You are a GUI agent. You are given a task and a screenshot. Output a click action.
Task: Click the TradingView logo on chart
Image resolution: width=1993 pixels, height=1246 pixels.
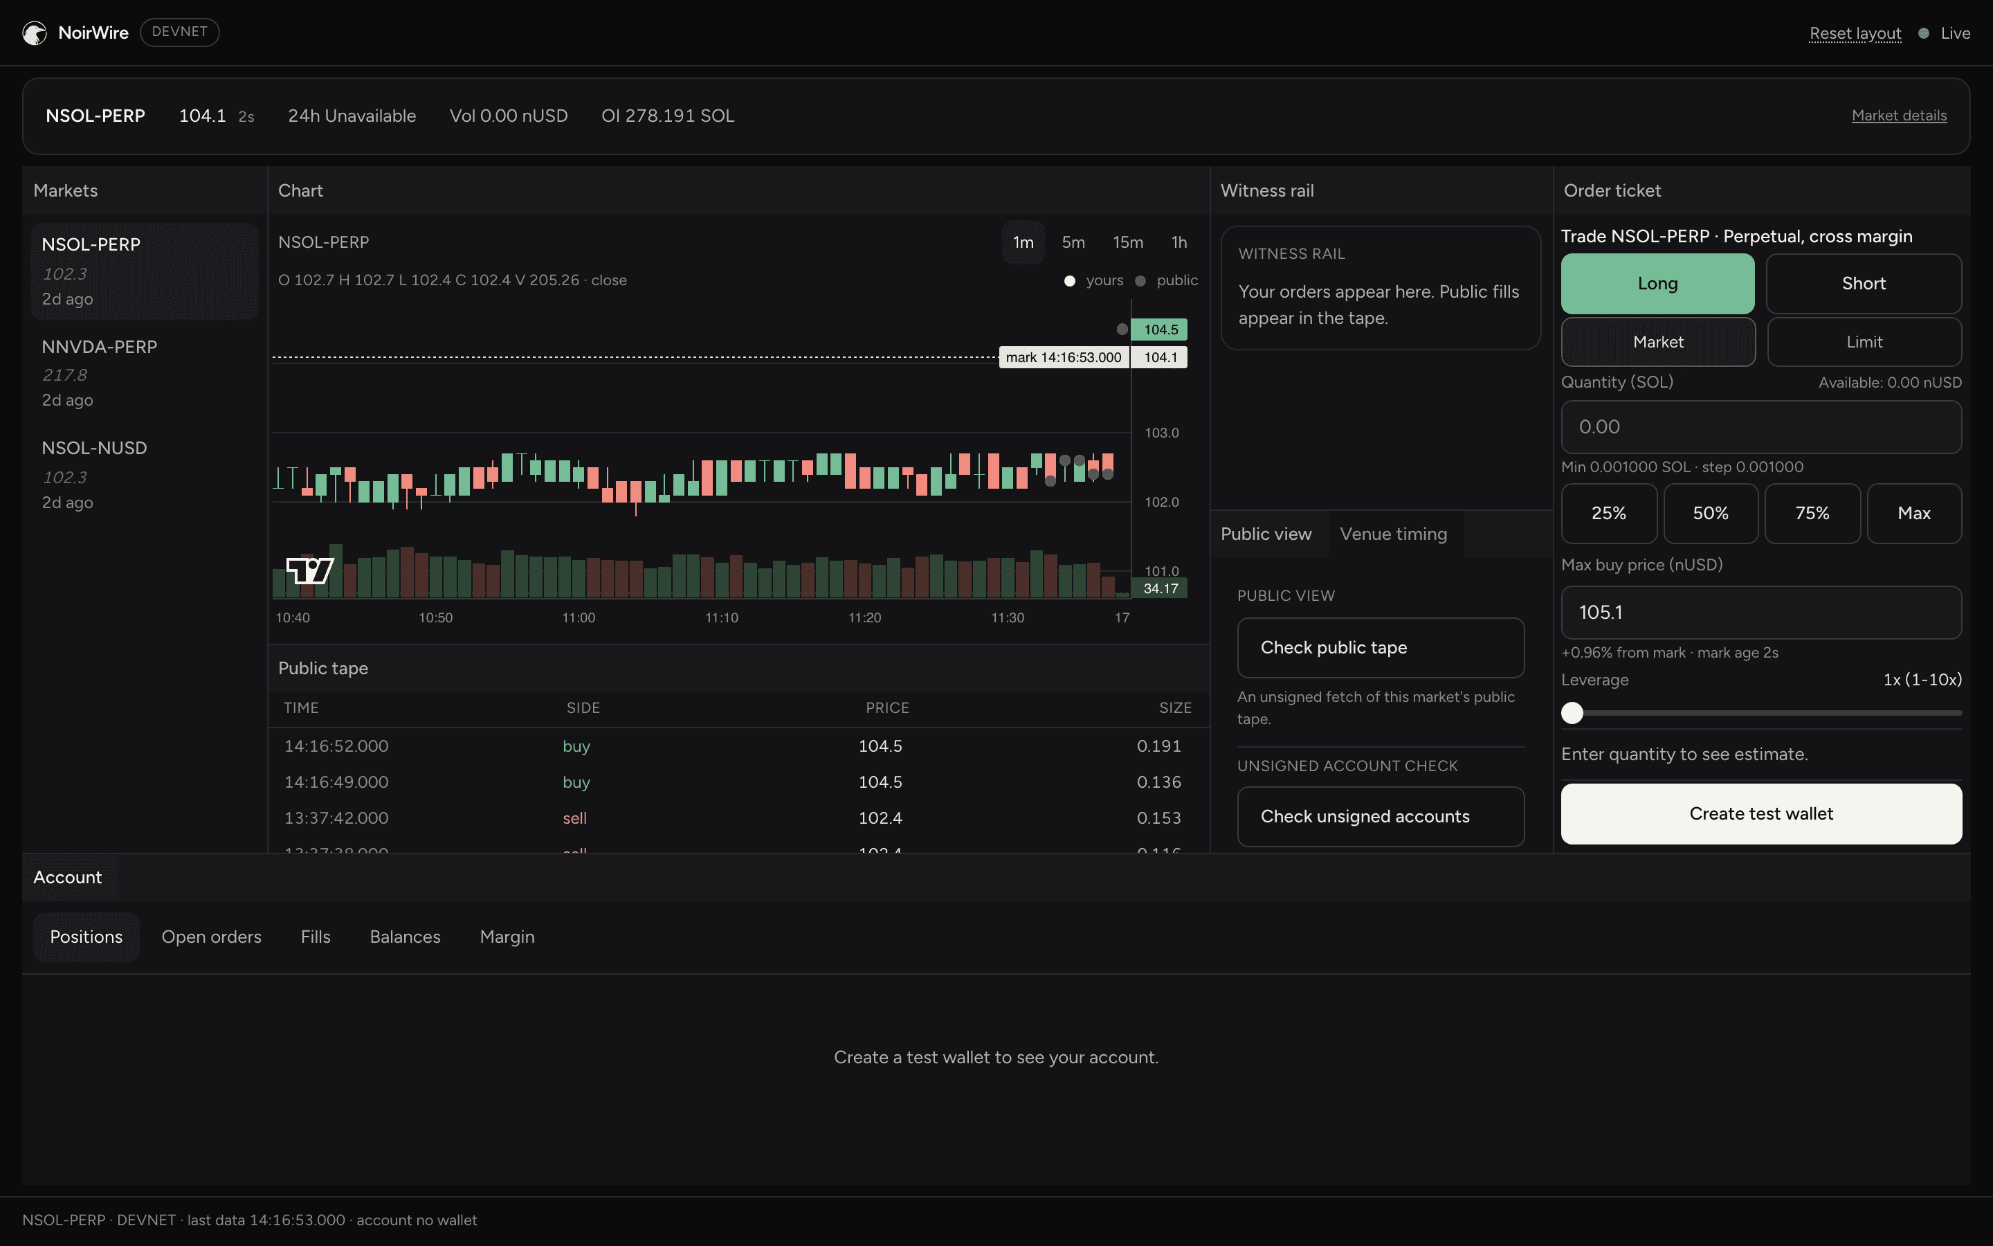pyautogui.click(x=309, y=570)
